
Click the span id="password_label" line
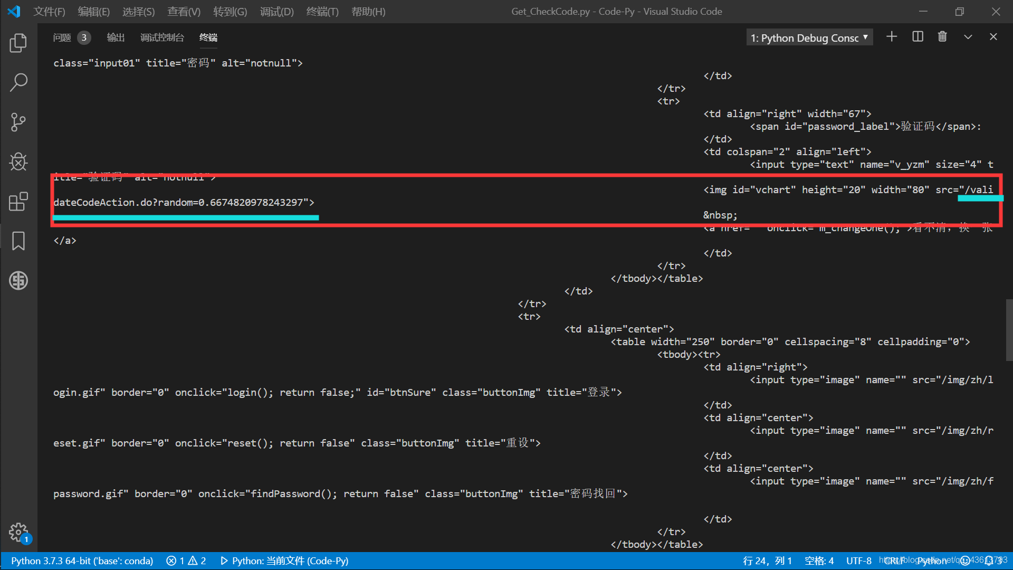click(865, 126)
